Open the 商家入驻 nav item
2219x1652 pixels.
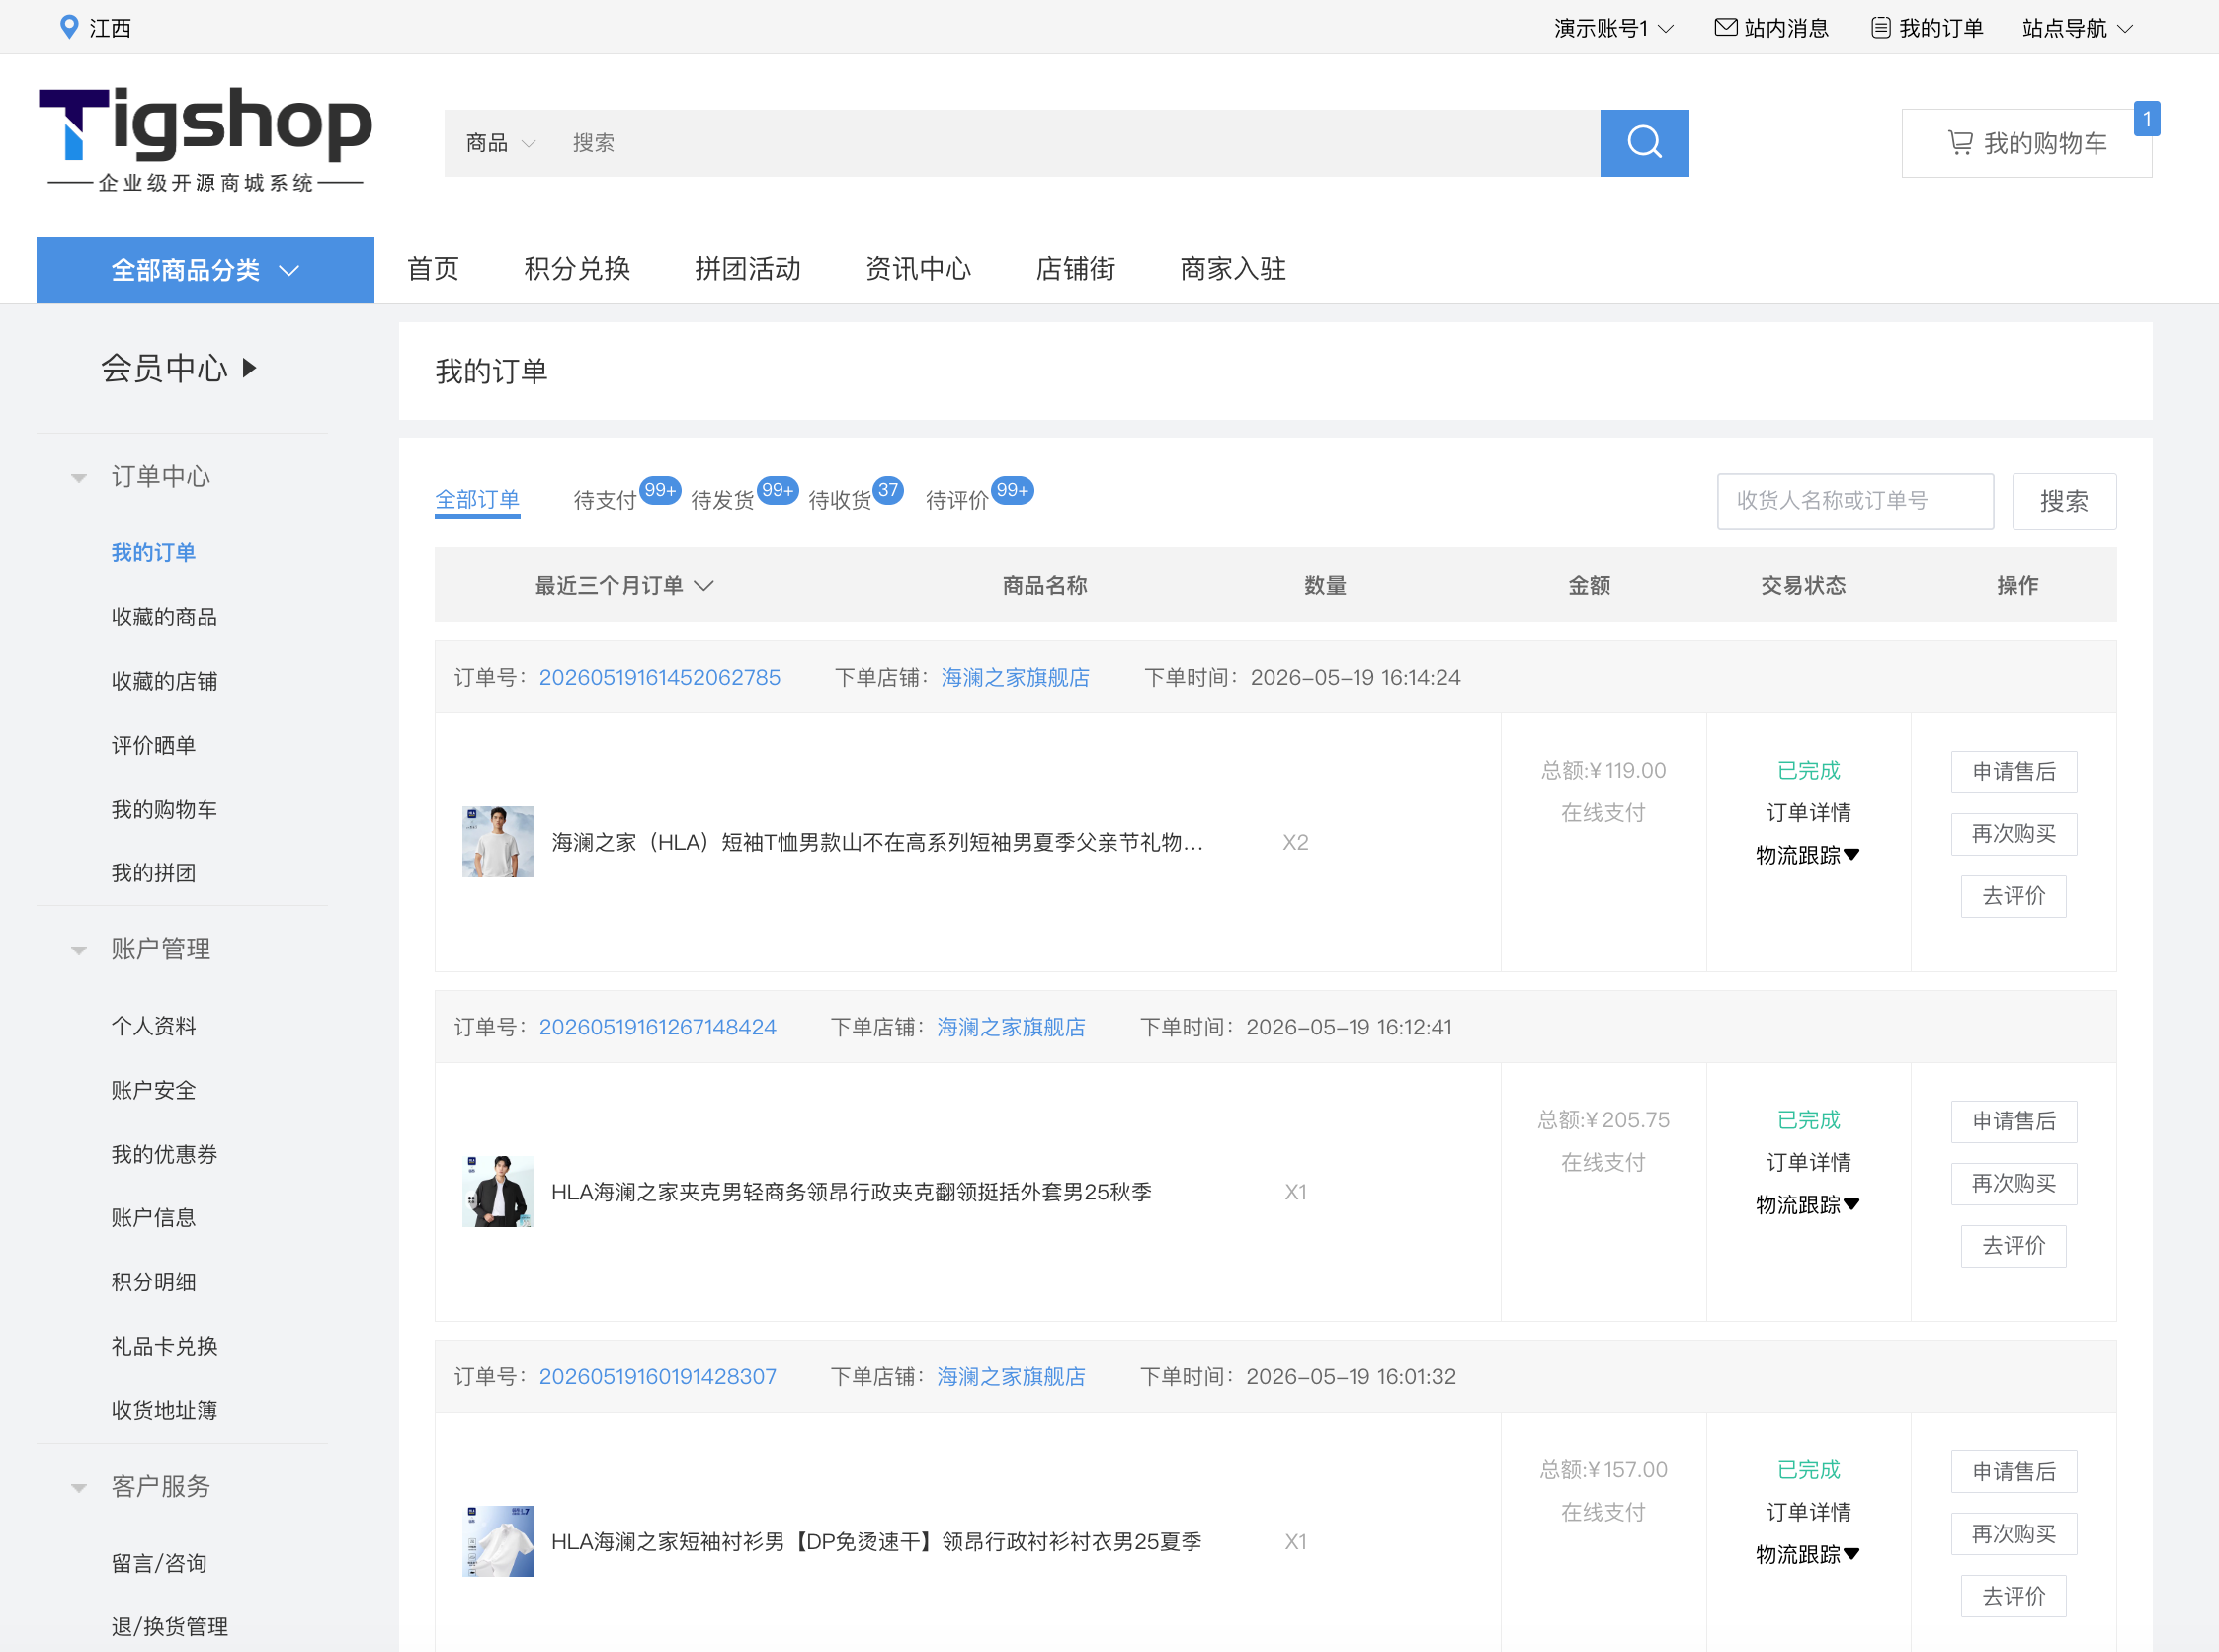[x=1233, y=269]
